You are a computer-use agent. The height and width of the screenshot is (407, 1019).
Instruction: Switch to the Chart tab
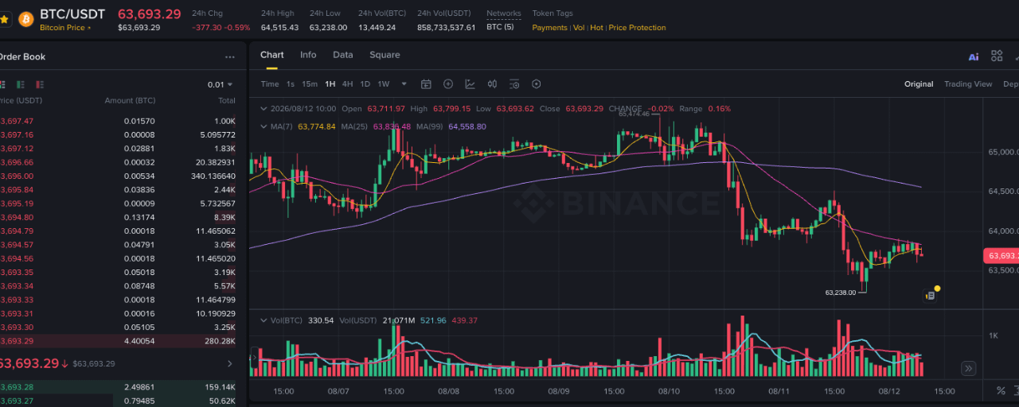click(271, 55)
